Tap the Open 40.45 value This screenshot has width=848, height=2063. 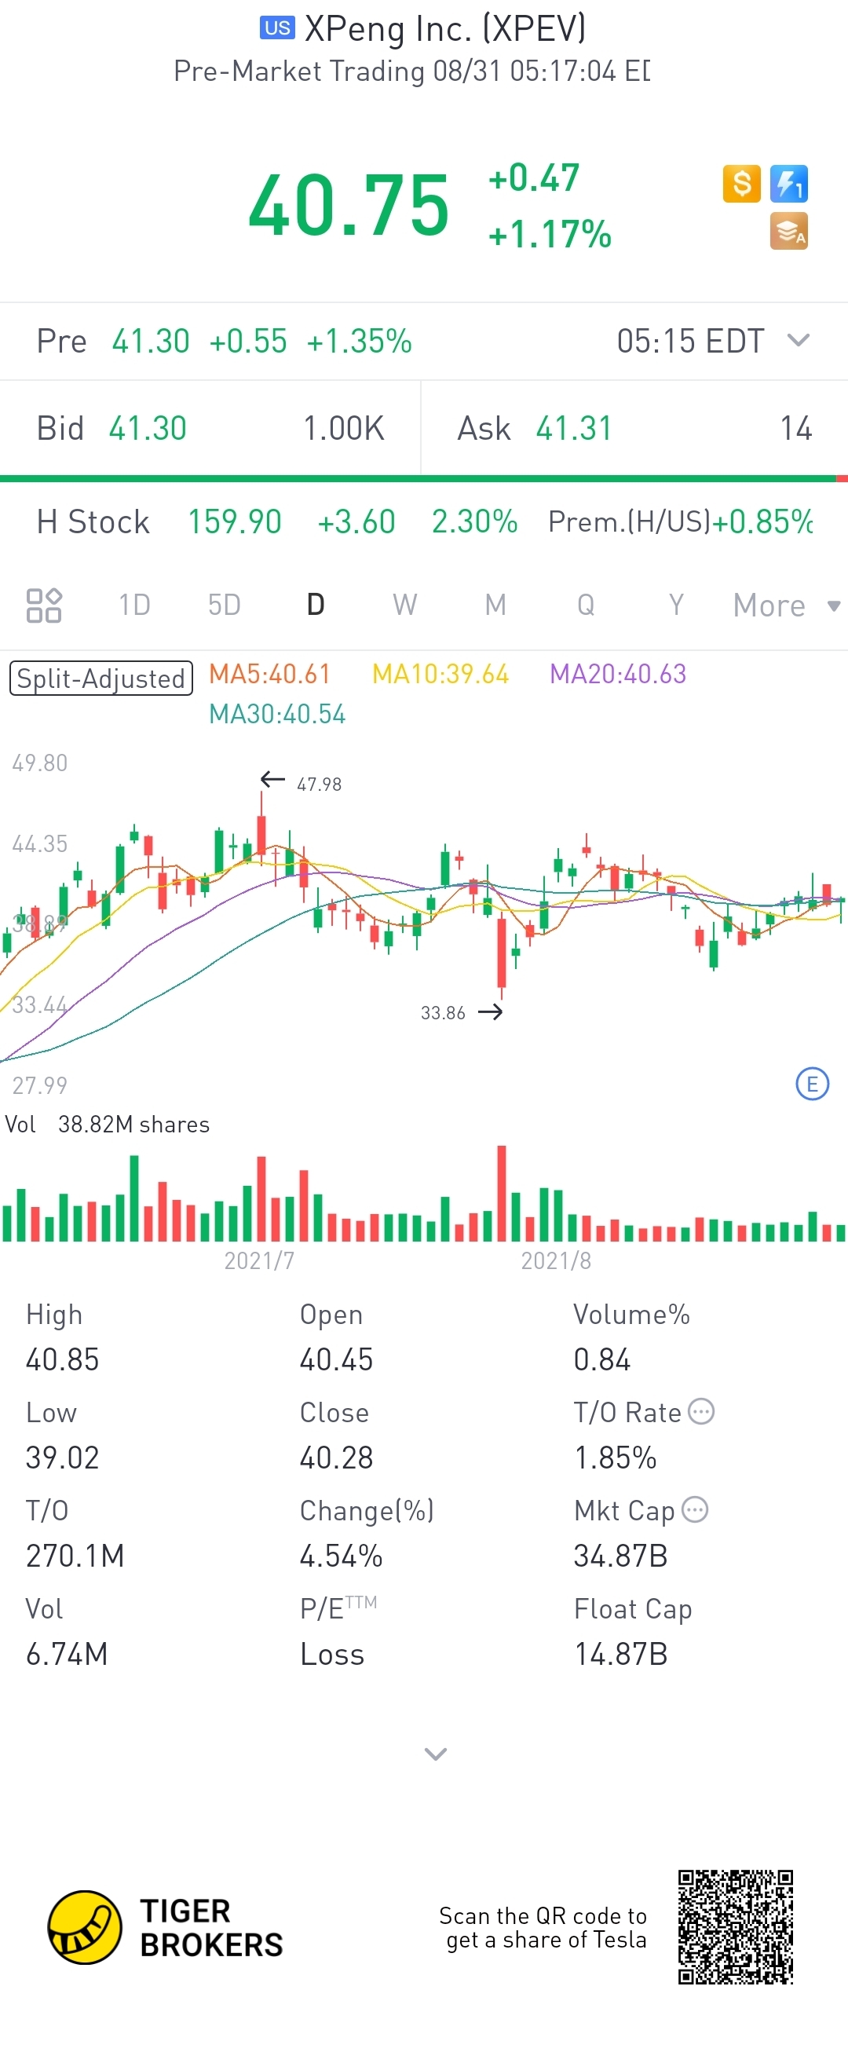click(x=336, y=1359)
